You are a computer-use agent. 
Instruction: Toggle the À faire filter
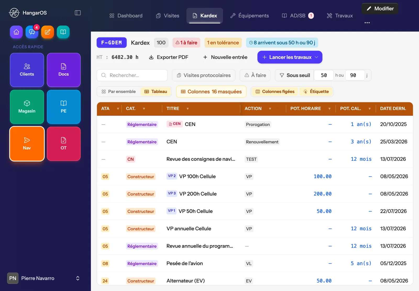[x=255, y=75]
